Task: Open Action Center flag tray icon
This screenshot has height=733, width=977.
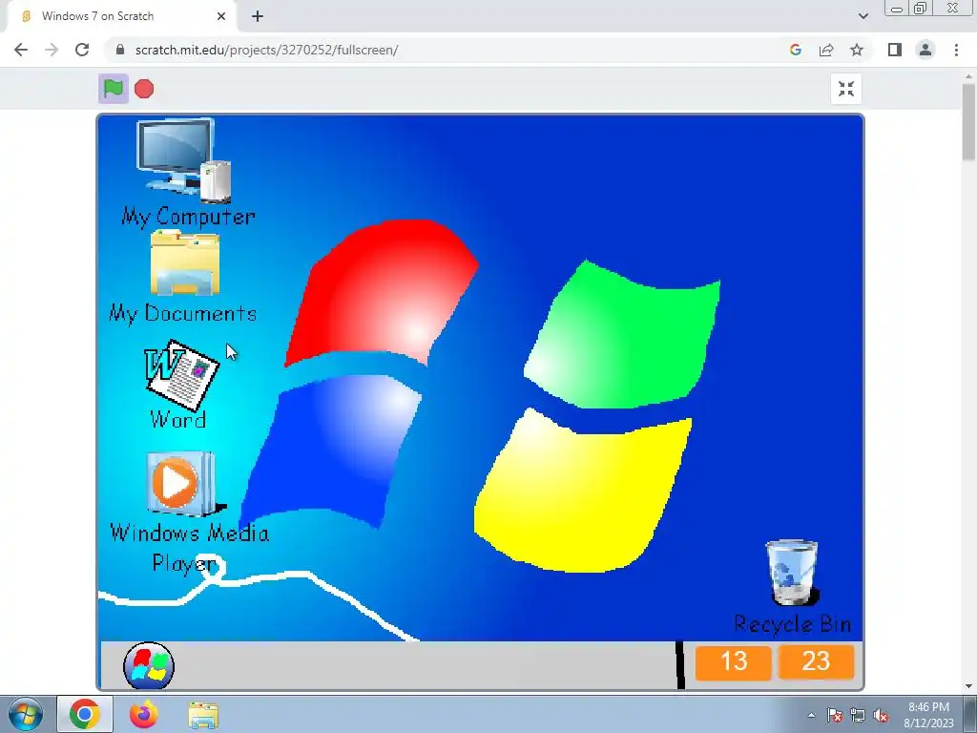Action: point(835,716)
